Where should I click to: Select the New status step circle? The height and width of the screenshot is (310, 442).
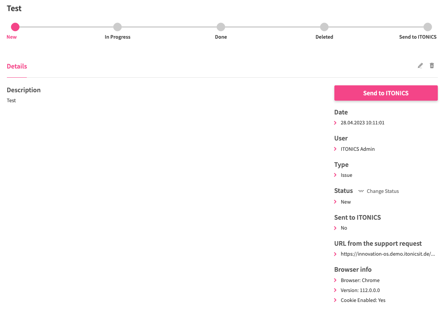pos(15,27)
